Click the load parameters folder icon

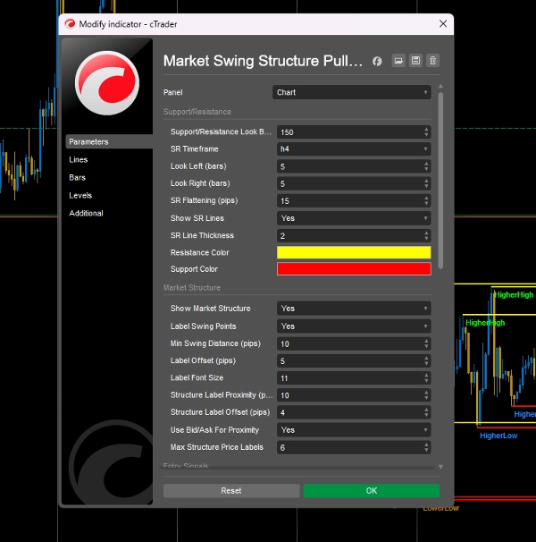pyautogui.click(x=398, y=61)
